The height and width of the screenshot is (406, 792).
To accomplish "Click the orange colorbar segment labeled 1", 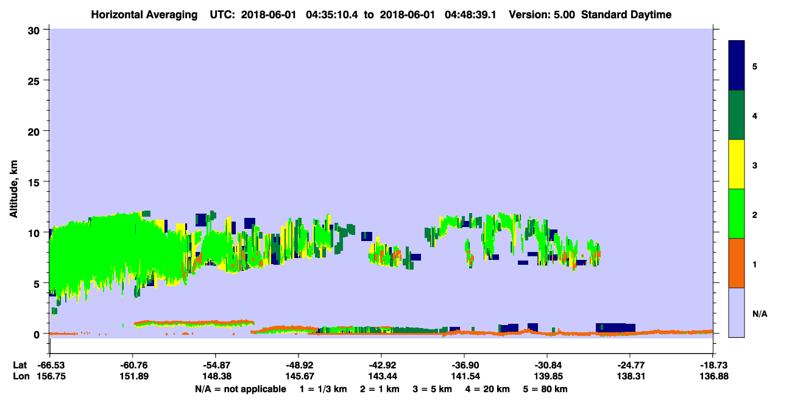I will pos(737,263).
